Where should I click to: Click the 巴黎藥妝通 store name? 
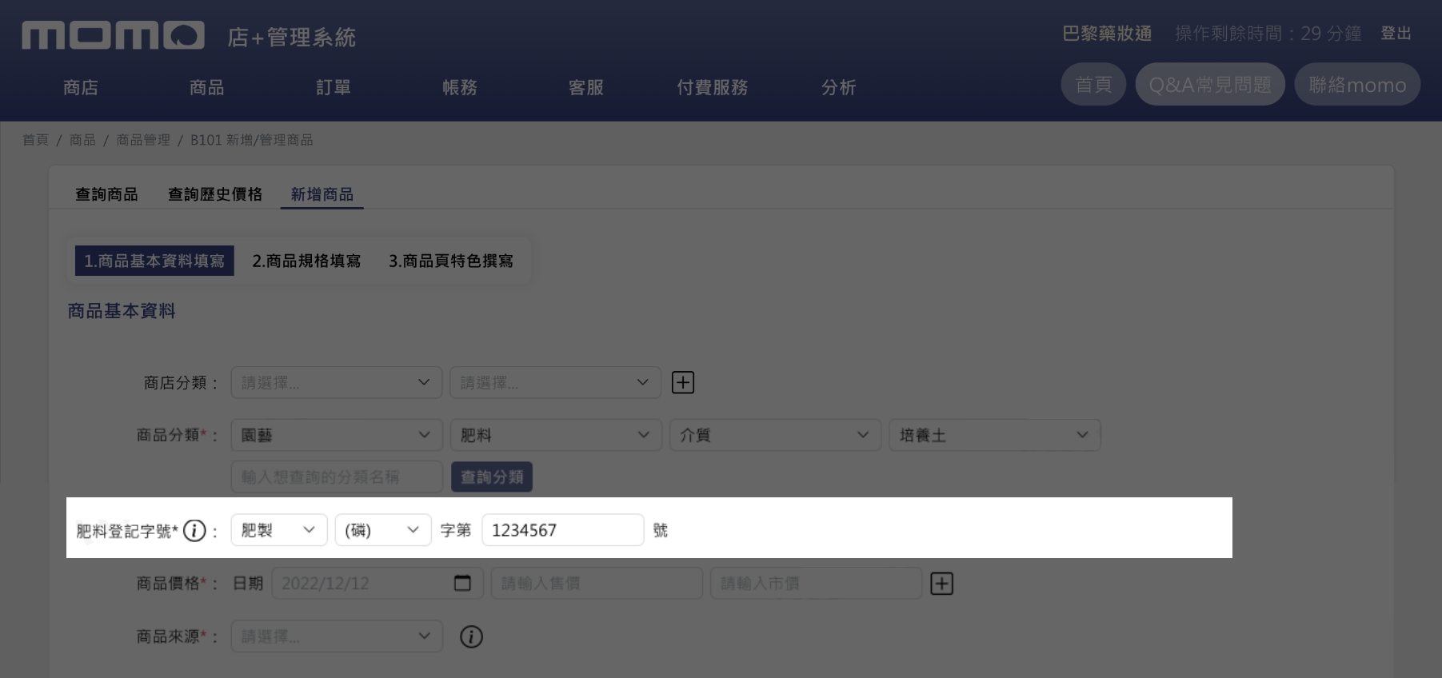[x=1108, y=34]
